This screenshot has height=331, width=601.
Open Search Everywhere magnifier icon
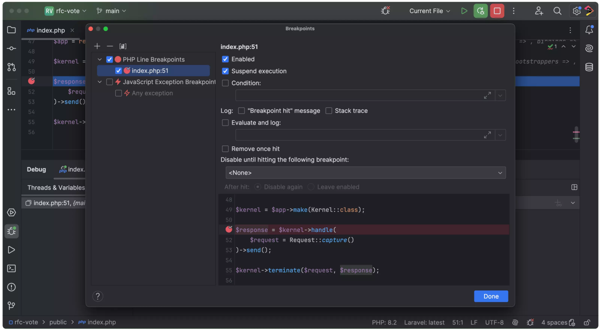tap(557, 10)
